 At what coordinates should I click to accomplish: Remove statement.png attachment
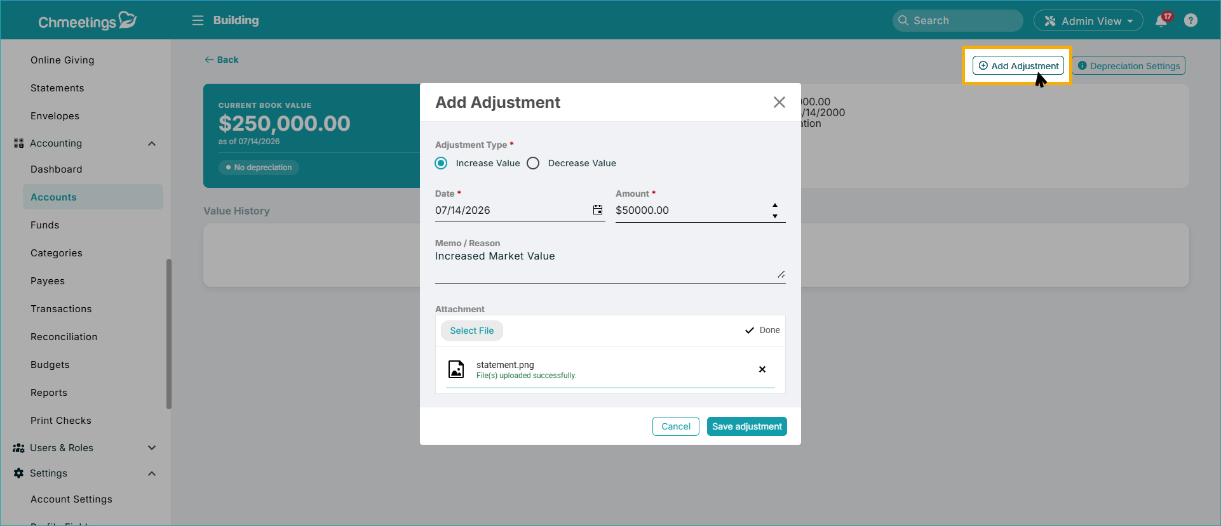click(762, 369)
